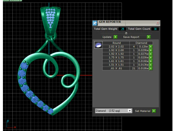Click the green arrow on the 1.61 X 1.61 row
This screenshot has height=131, width=175.
pos(151,61)
